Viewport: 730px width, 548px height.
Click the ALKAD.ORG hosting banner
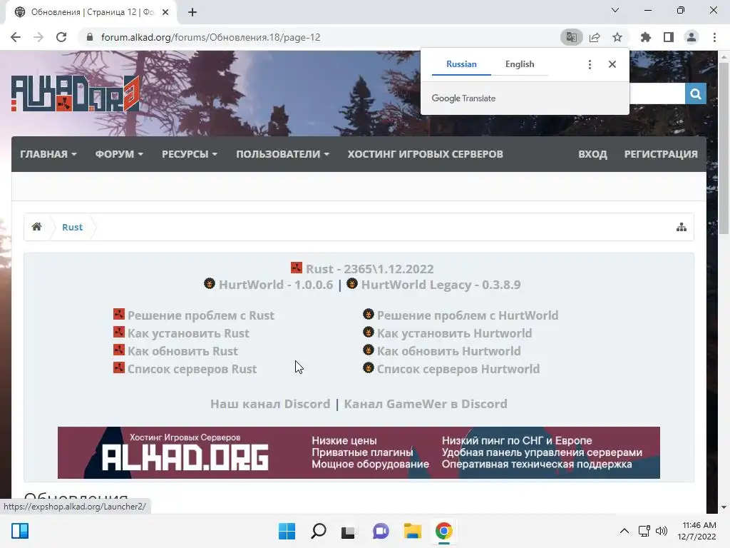[359, 452]
